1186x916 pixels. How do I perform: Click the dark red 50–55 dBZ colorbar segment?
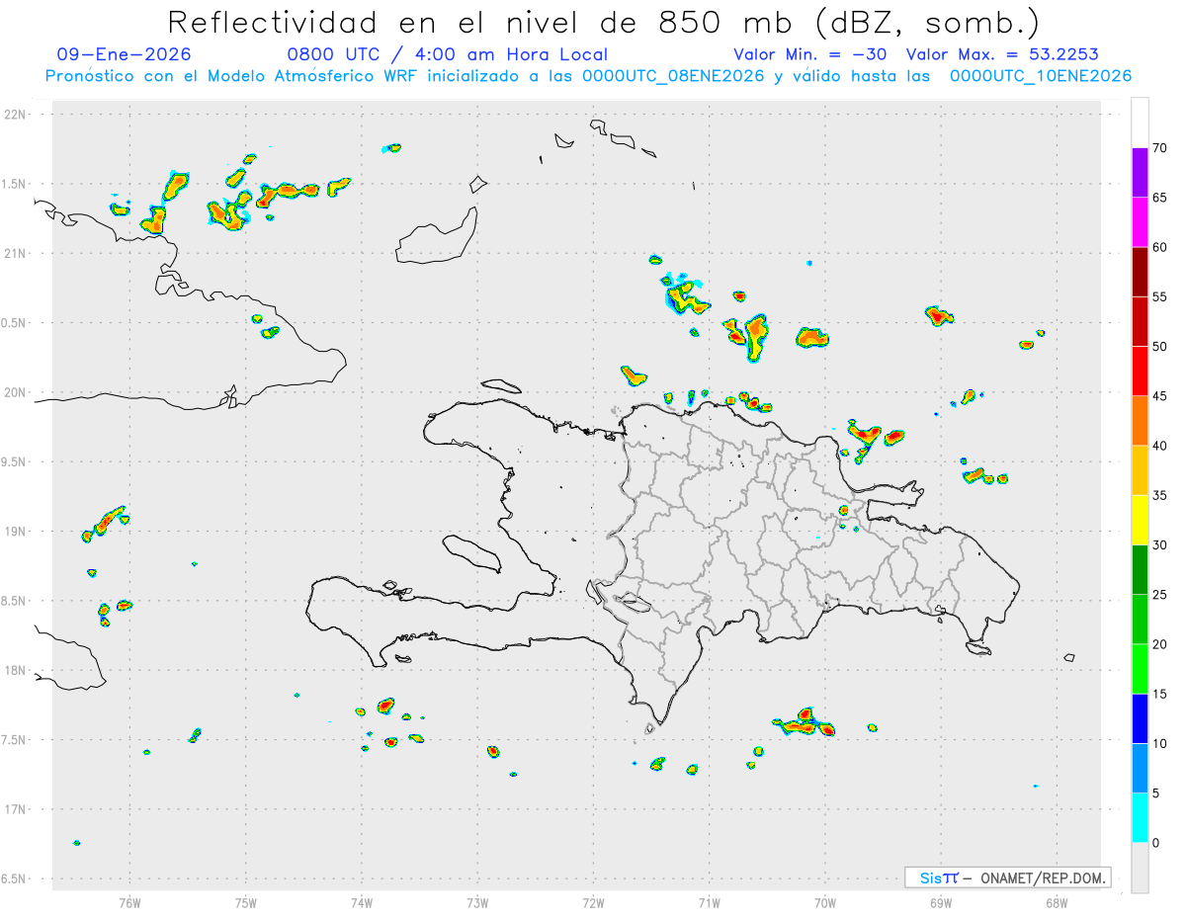coord(1140,321)
